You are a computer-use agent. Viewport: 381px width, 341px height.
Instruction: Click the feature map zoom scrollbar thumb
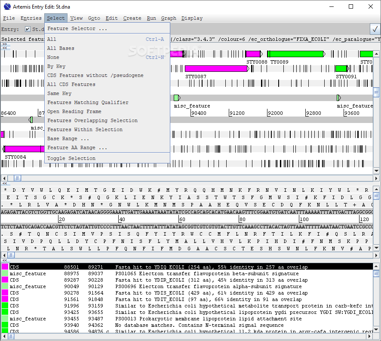[376, 92]
